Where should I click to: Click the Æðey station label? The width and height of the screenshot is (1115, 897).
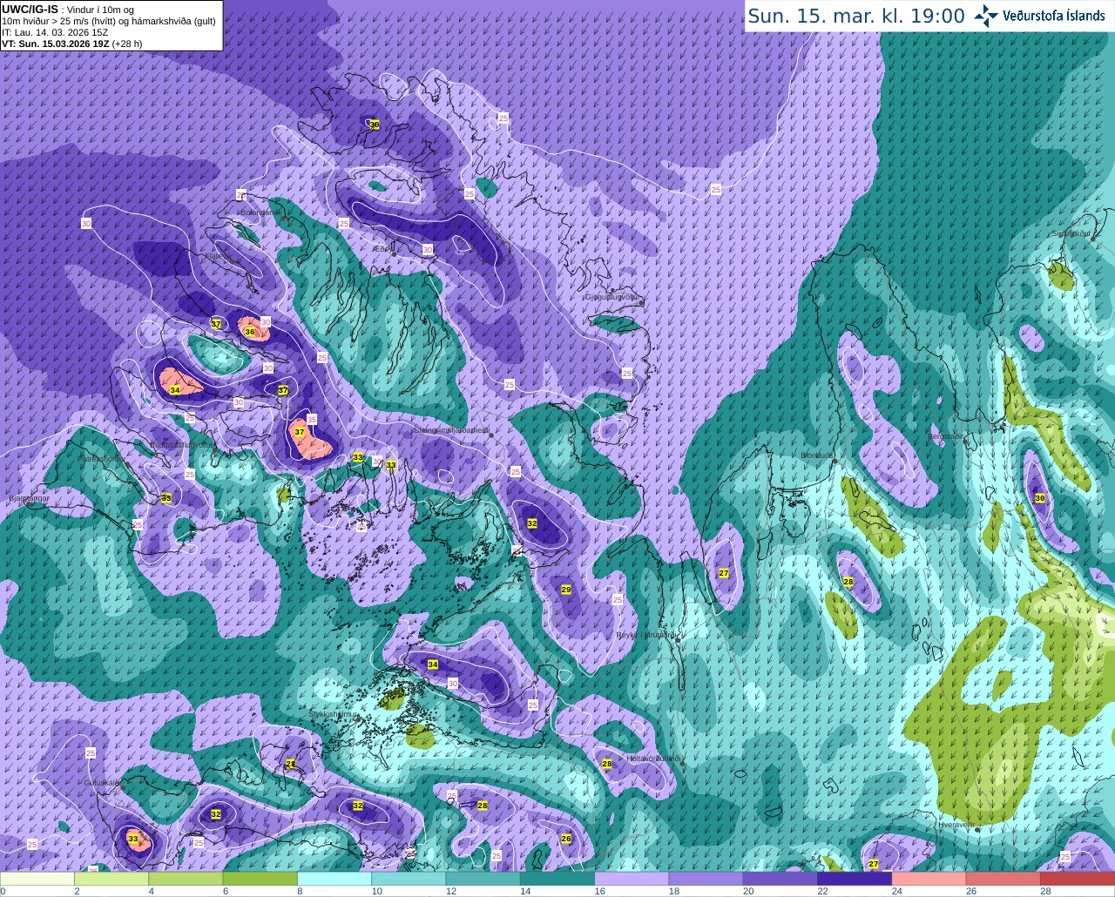(382, 249)
